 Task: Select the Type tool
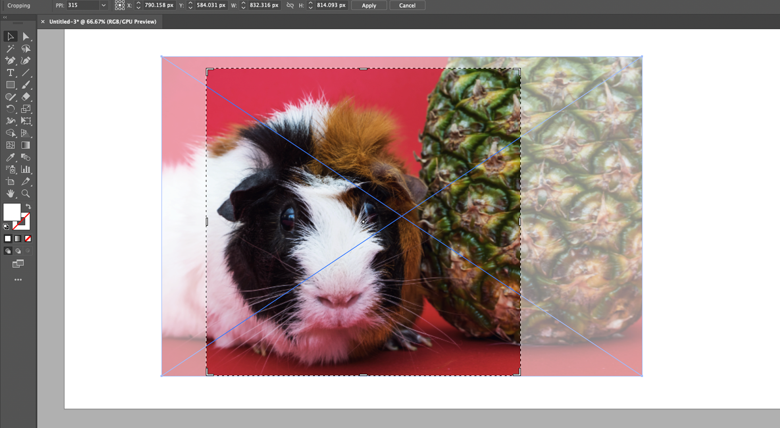(11, 73)
